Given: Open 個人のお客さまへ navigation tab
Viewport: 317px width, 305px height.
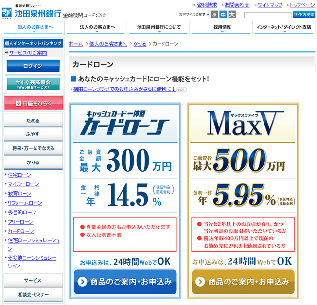Looking at the screenshot, I should pyautogui.click(x=33, y=28).
